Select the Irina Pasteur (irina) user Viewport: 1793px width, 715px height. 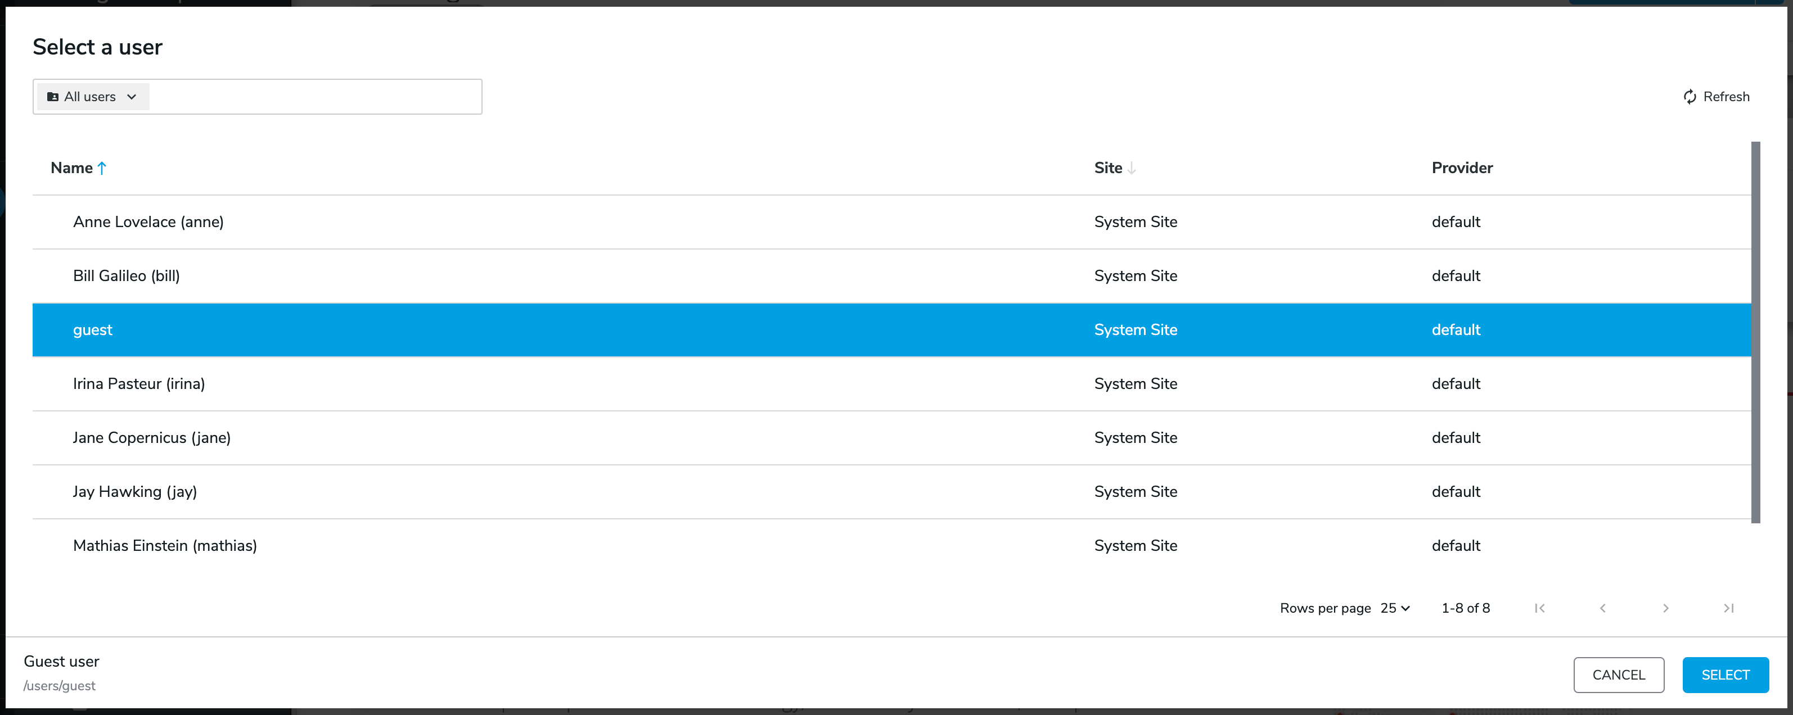139,384
